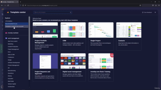
Task: Select the Startup category
Action: tap(10, 76)
